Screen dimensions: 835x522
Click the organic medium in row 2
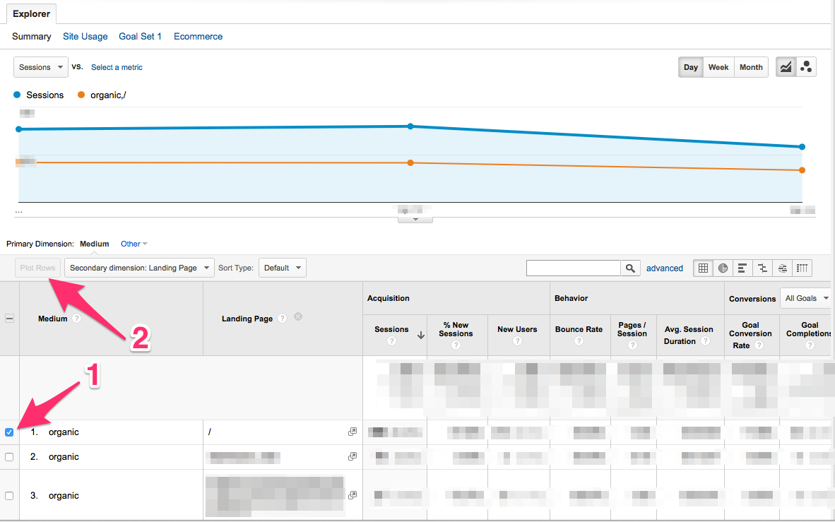click(64, 457)
